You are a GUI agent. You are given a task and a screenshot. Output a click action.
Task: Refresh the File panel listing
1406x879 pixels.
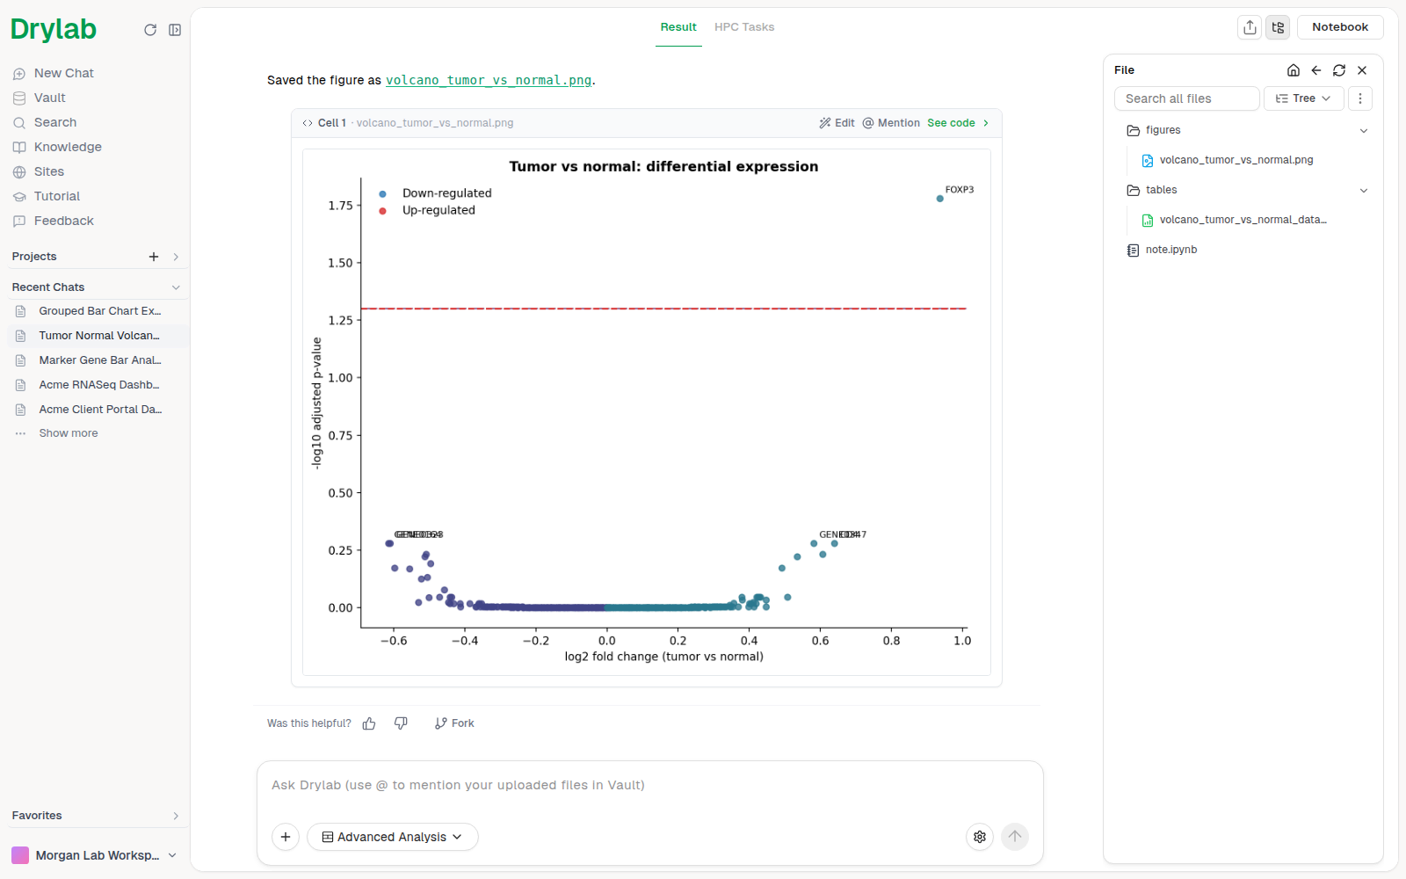[x=1339, y=70]
